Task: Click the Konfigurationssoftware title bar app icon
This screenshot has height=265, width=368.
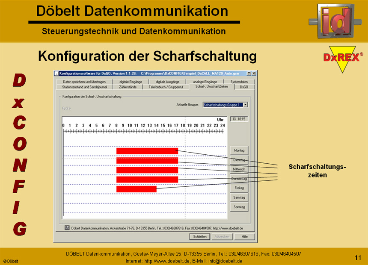Action: pos(56,74)
